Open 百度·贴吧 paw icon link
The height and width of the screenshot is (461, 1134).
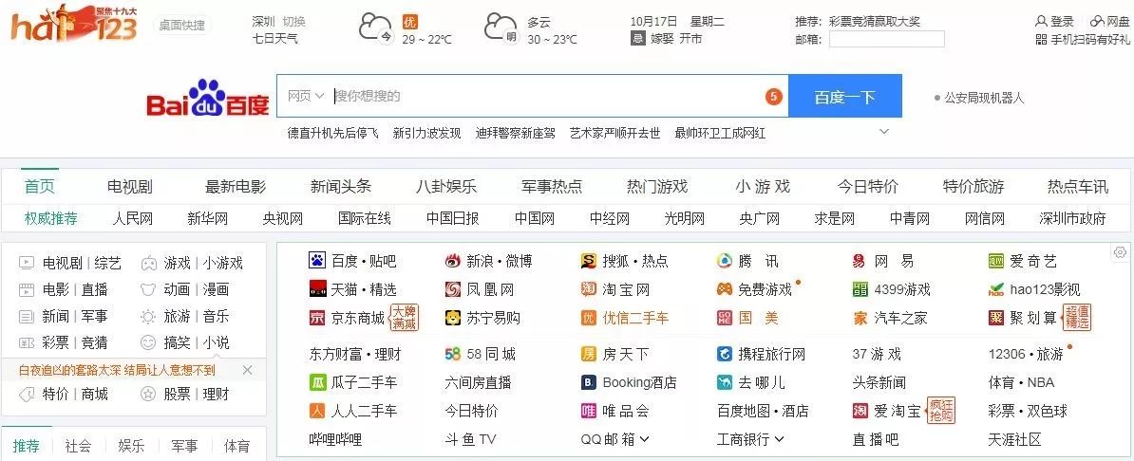[317, 261]
